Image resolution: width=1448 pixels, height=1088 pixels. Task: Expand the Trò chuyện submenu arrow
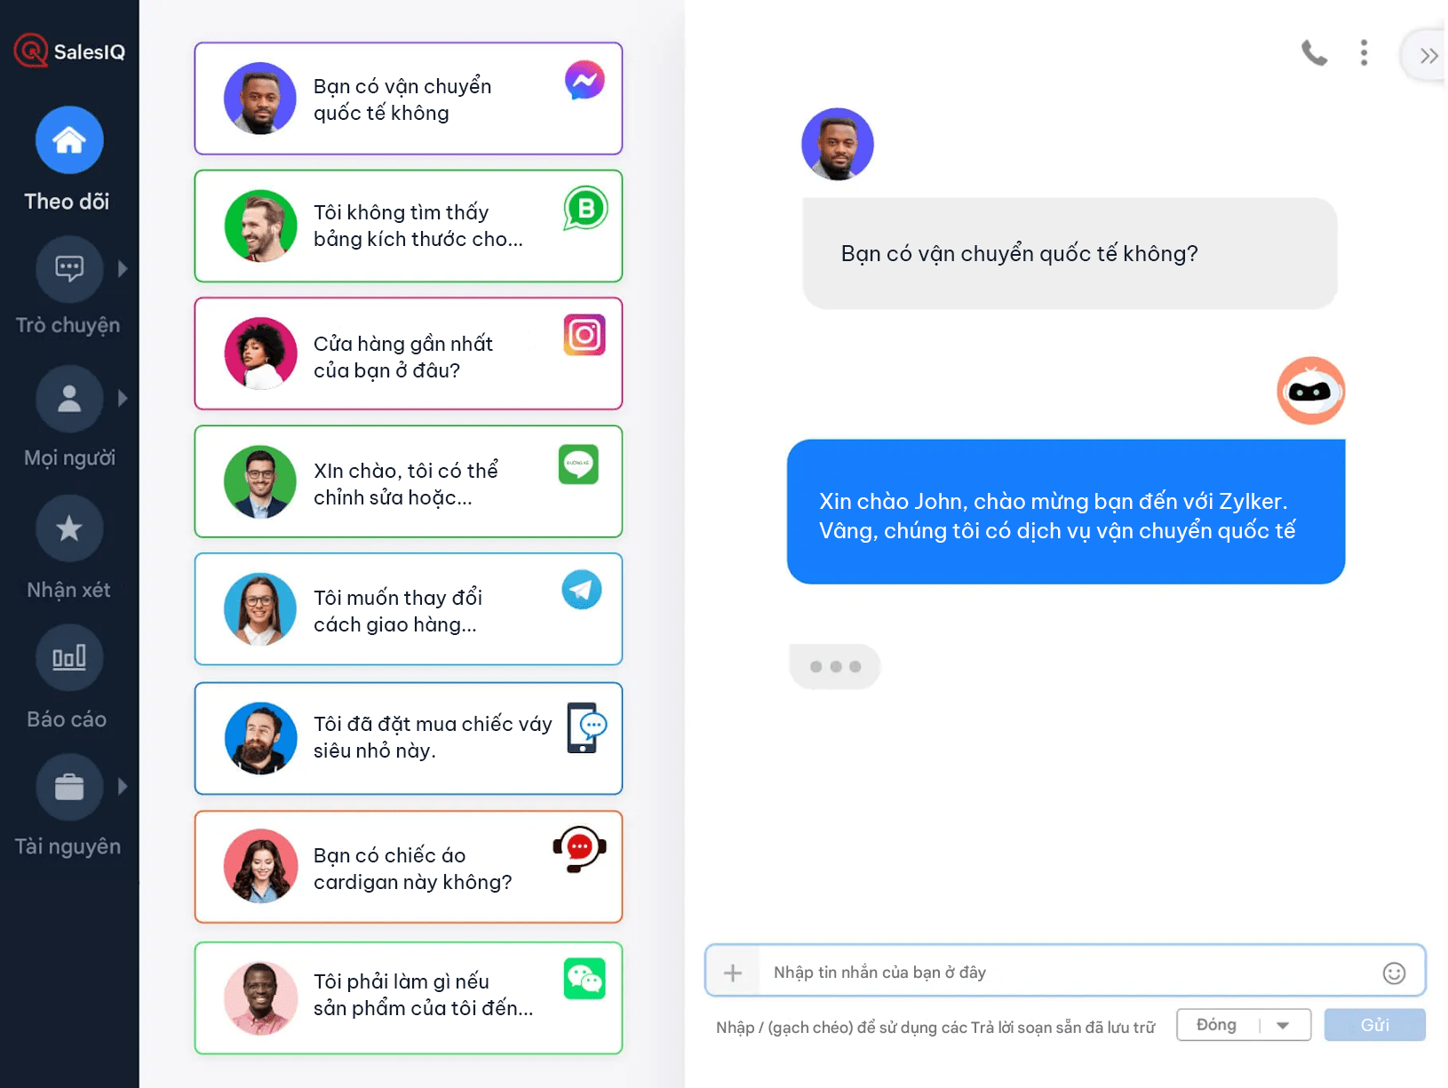(x=123, y=268)
